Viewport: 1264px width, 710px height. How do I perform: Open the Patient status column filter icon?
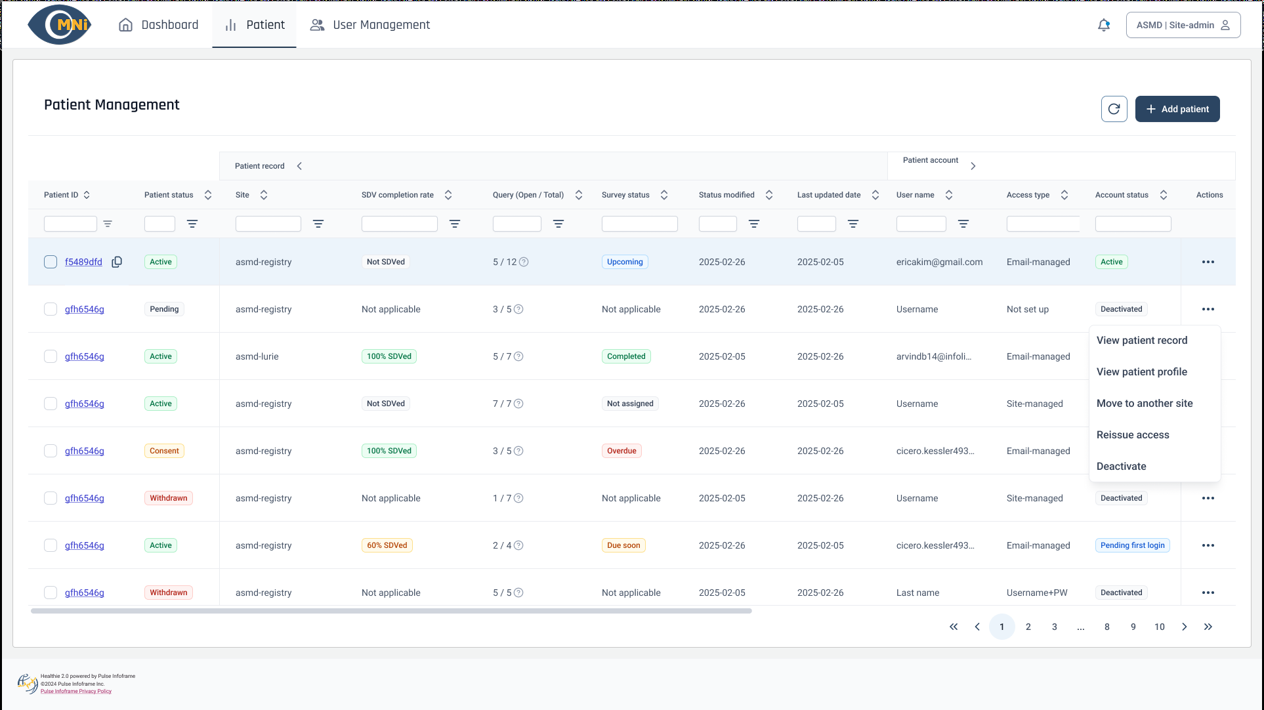point(192,224)
